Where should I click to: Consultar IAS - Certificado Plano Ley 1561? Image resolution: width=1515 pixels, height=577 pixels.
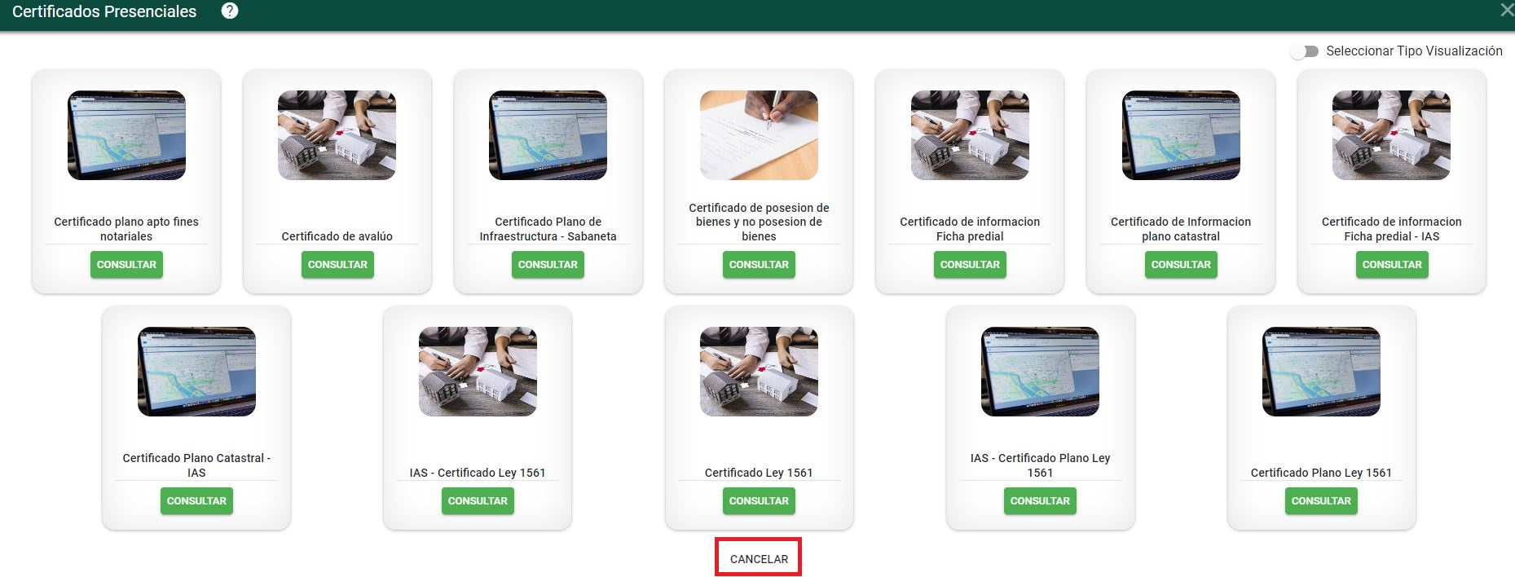(1040, 500)
